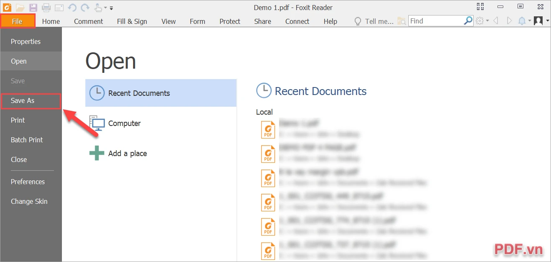Click the full screen toggle icon in title bar
The image size is (551, 262).
coord(480,7)
